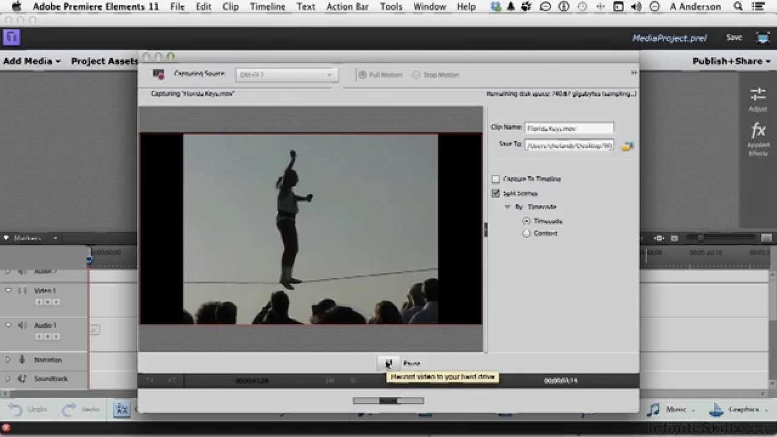The width and height of the screenshot is (777, 437).
Task: Click the Time Machine clock icon
Action: tap(582, 7)
